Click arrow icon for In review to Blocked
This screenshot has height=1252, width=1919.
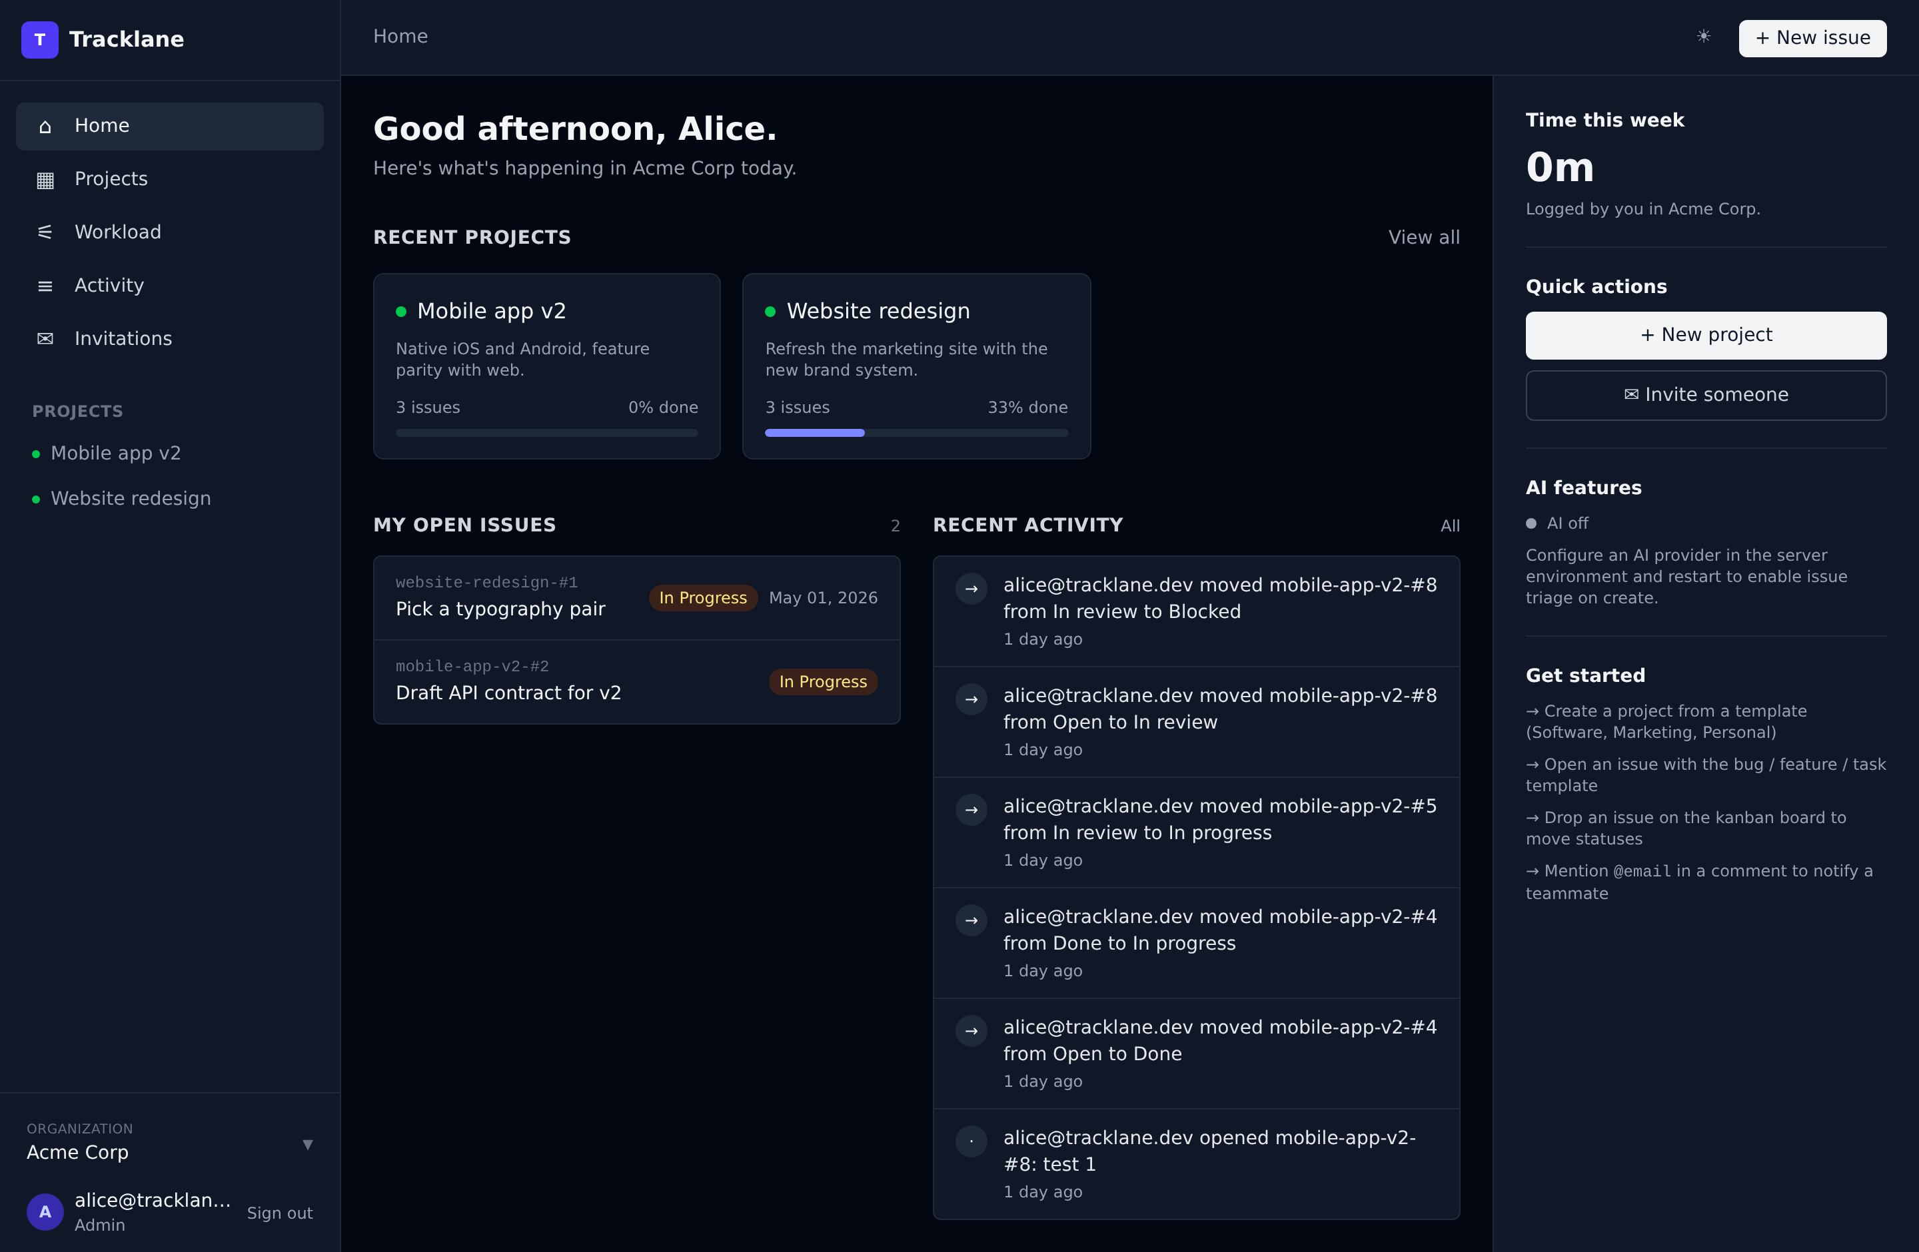coord(971,588)
